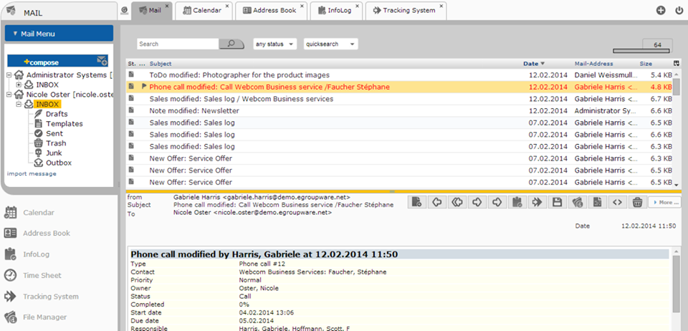Click the magnifier search button

231,44
